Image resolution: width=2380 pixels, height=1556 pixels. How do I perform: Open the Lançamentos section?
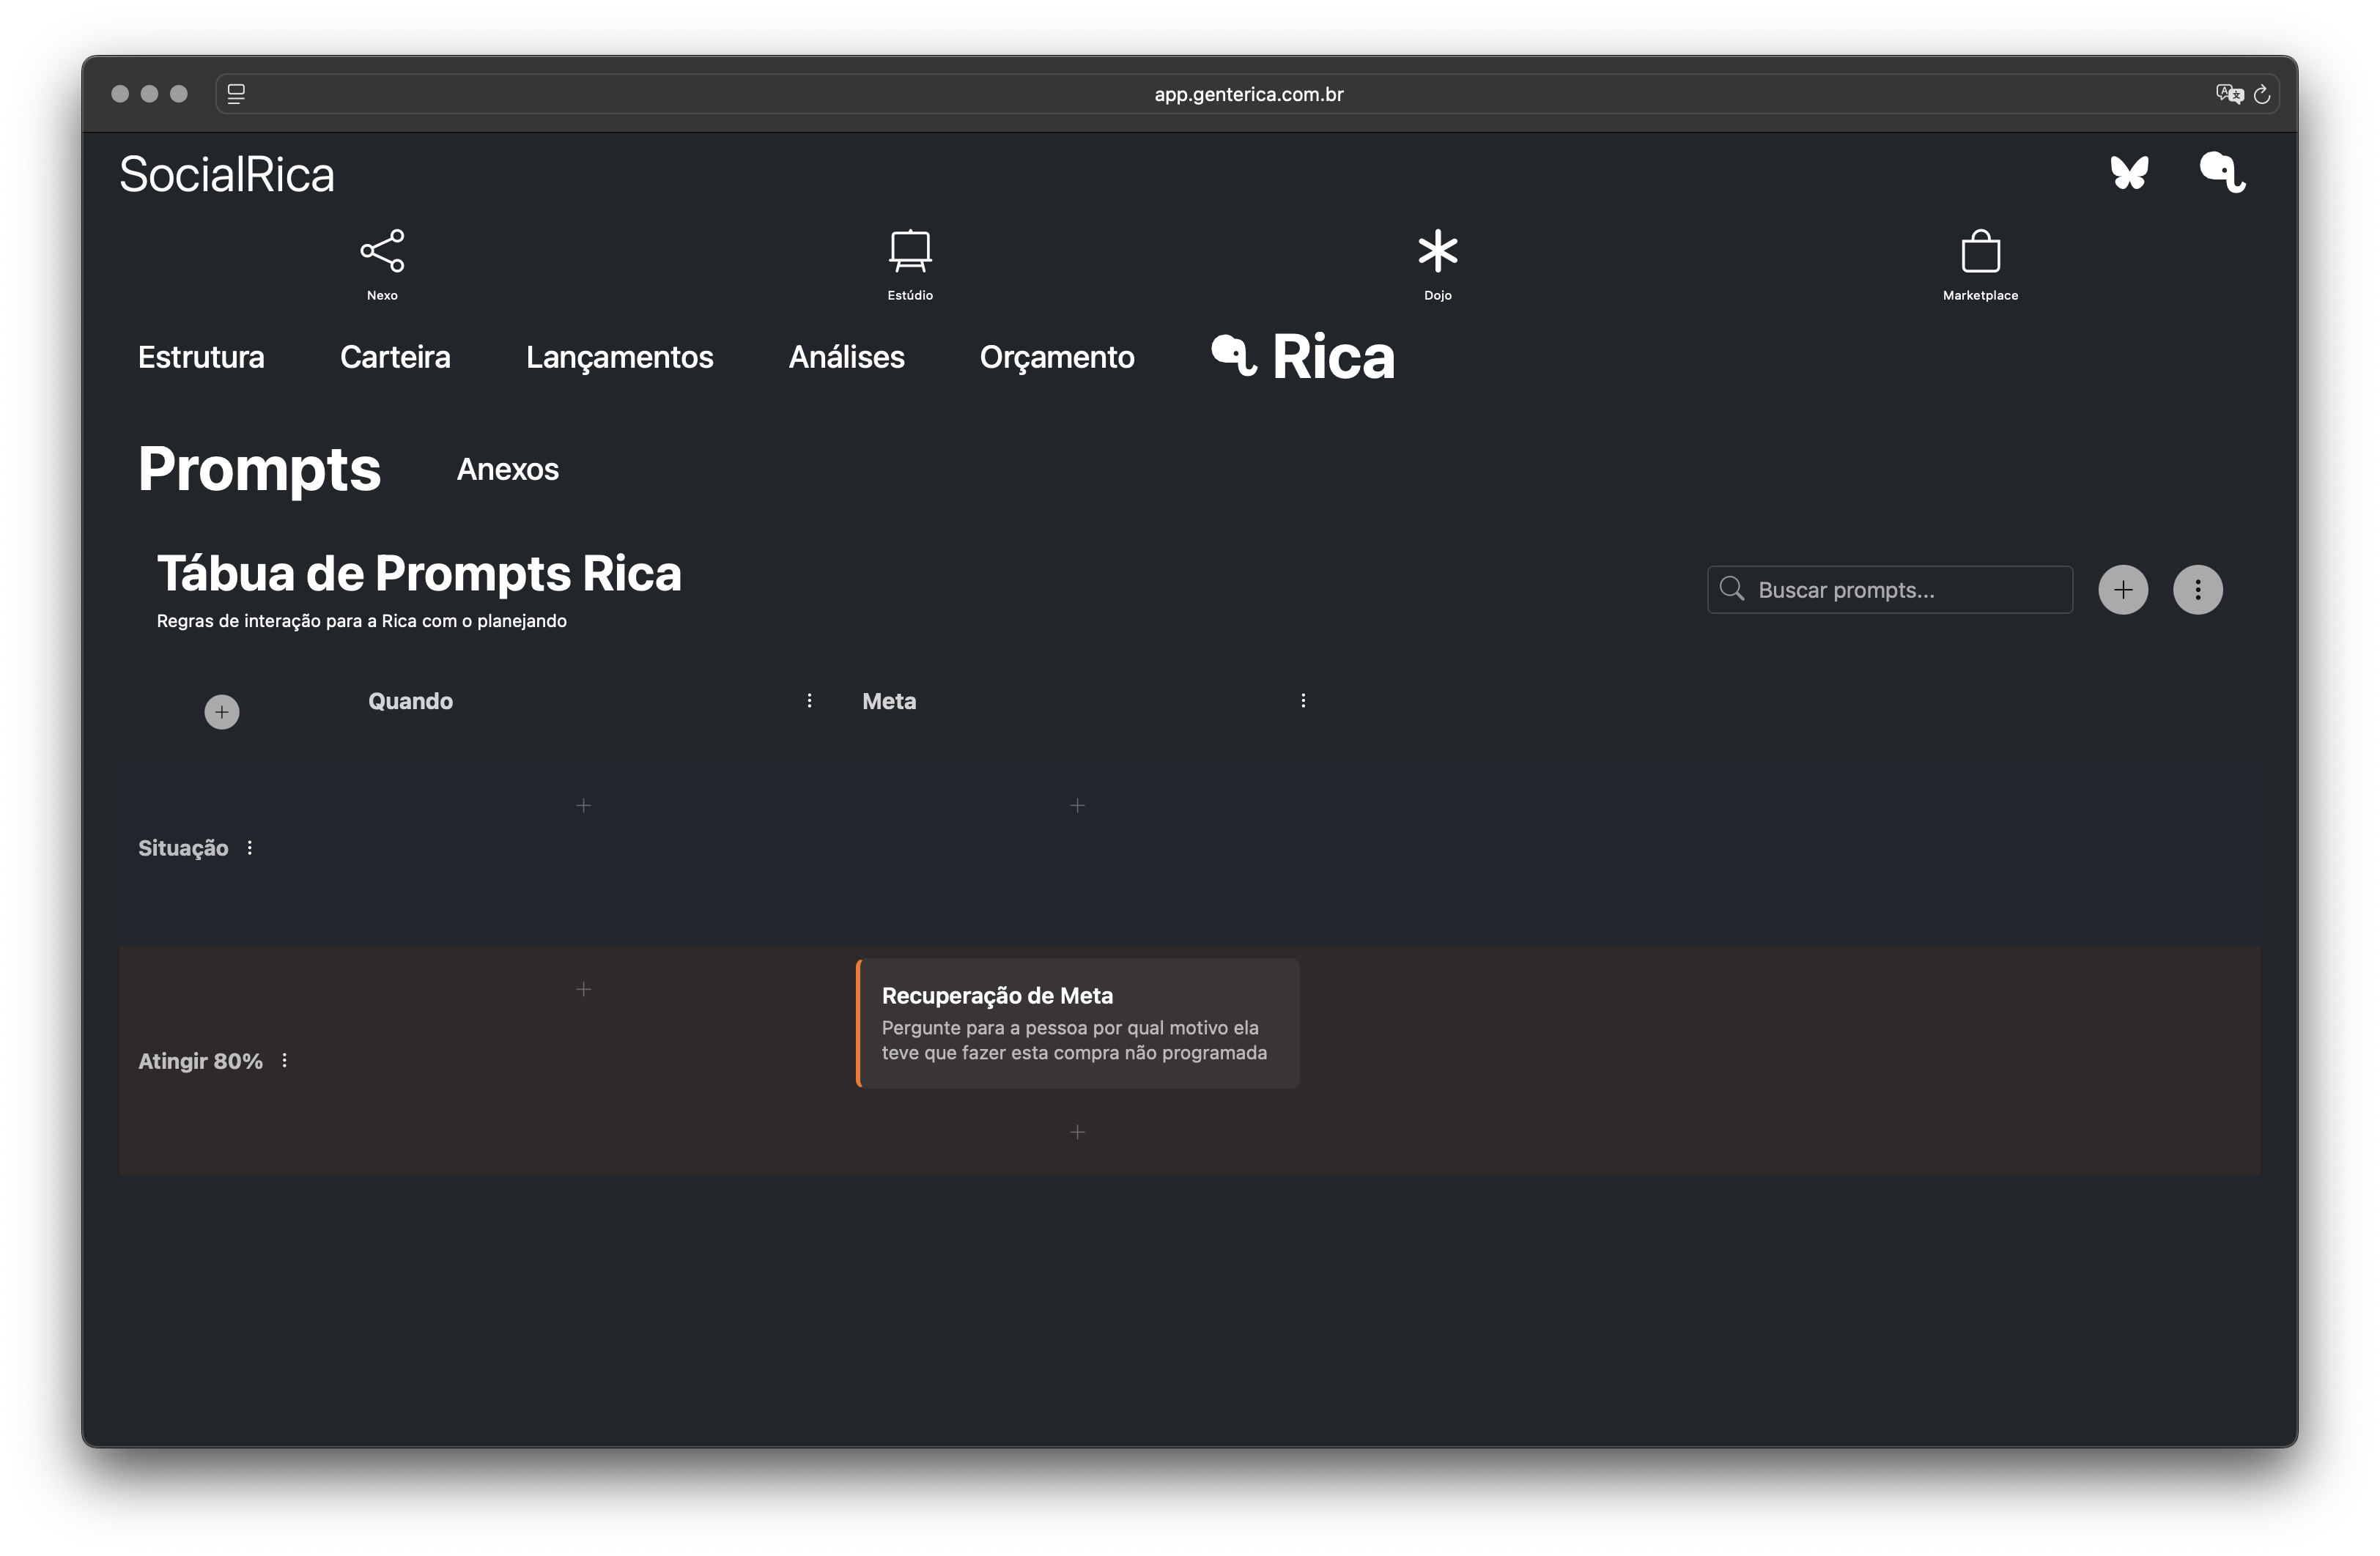(619, 357)
